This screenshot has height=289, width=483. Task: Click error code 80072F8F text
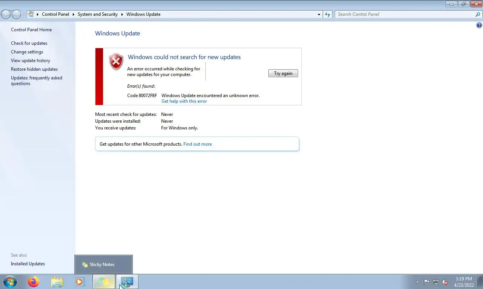click(x=142, y=96)
